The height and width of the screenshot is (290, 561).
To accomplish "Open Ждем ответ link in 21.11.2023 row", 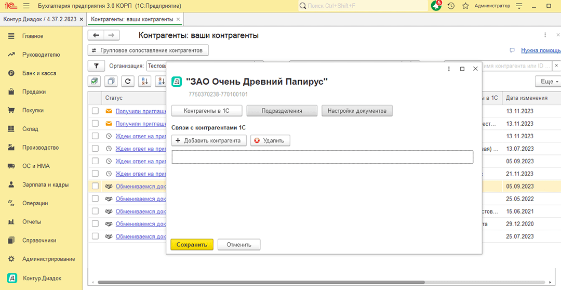I will click(141, 174).
